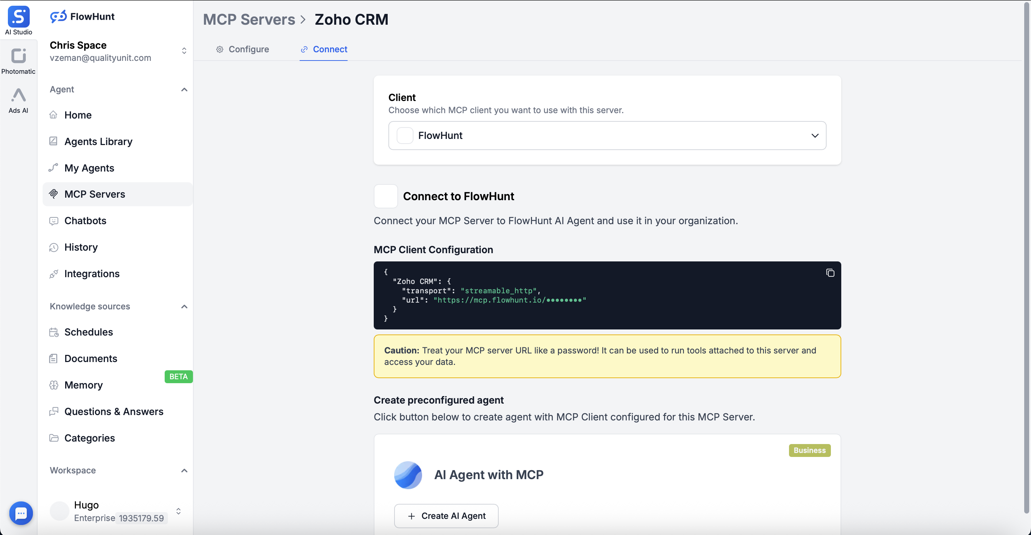Select the Photomatic app icon

click(x=18, y=57)
